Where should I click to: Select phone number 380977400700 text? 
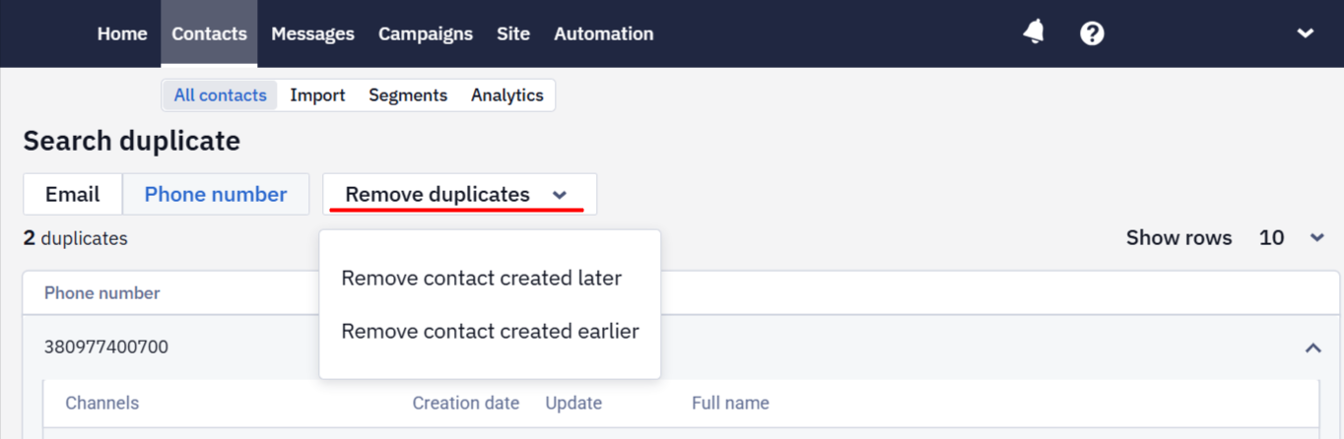[106, 347]
